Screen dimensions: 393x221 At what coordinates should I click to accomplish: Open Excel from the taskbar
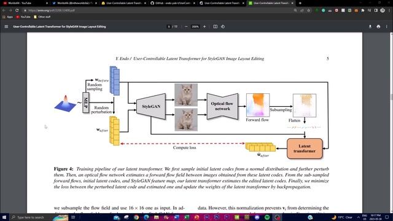click(x=187, y=217)
